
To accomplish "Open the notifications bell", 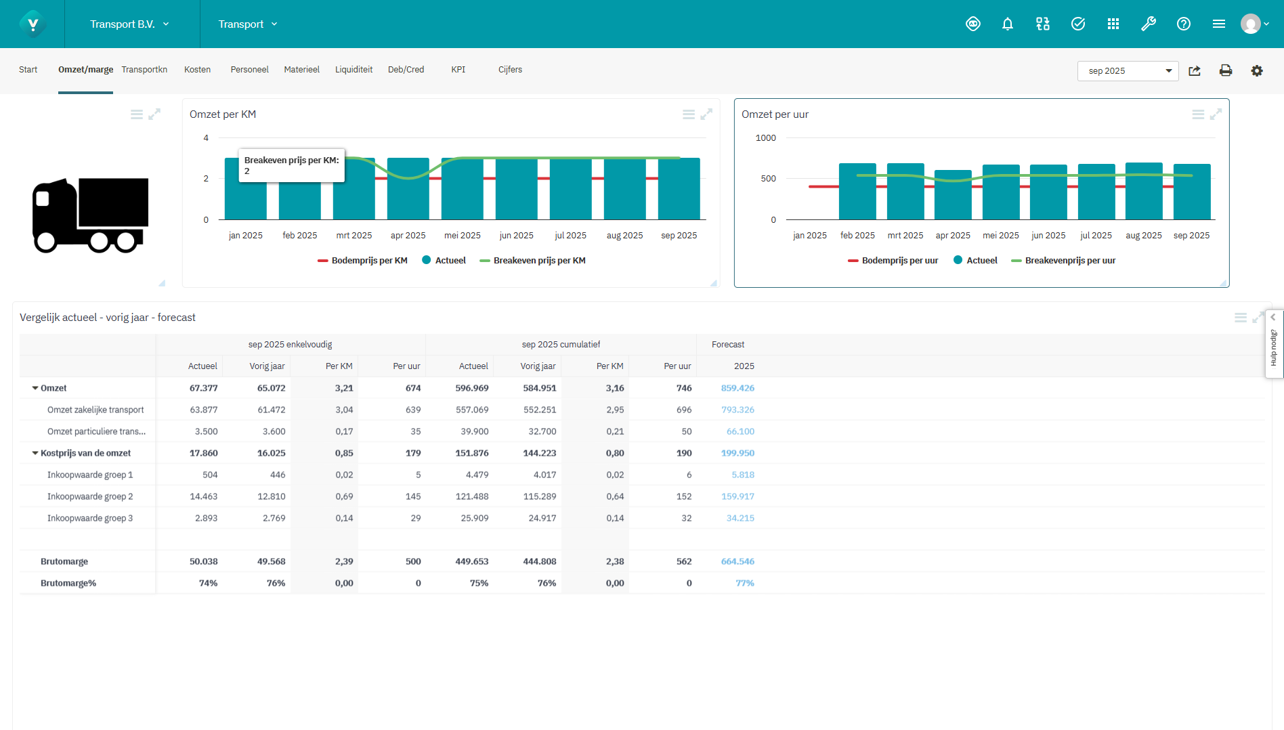I will pyautogui.click(x=1008, y=24).
